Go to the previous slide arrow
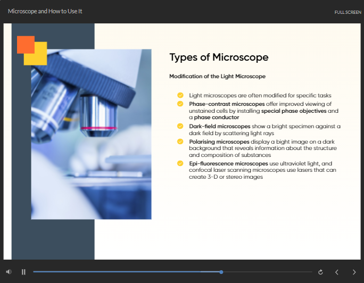Screen dimensions: 364x283 tap(337, 272)
